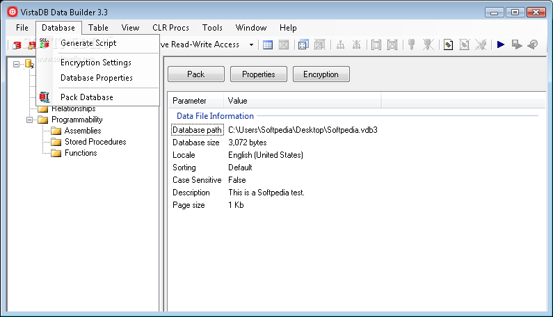553x317 pixels.
Task: Click the Database size parameter row
Action: 195,143
